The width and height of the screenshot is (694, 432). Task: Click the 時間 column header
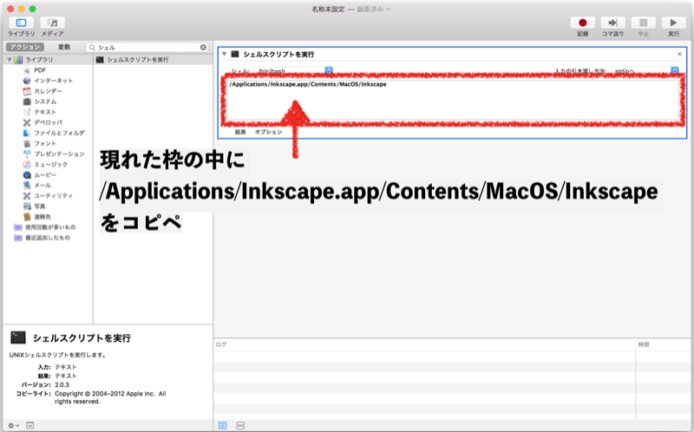point(663,344)
